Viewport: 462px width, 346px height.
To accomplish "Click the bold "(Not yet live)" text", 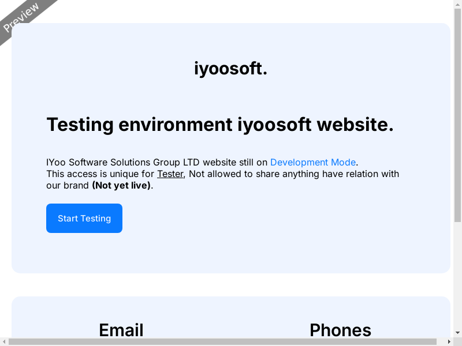I will click(x=122, y=185).
